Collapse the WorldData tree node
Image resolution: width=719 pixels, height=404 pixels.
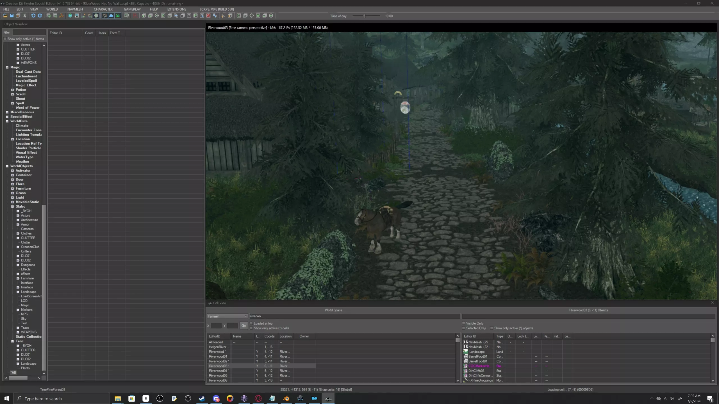[x=7, y=121]
